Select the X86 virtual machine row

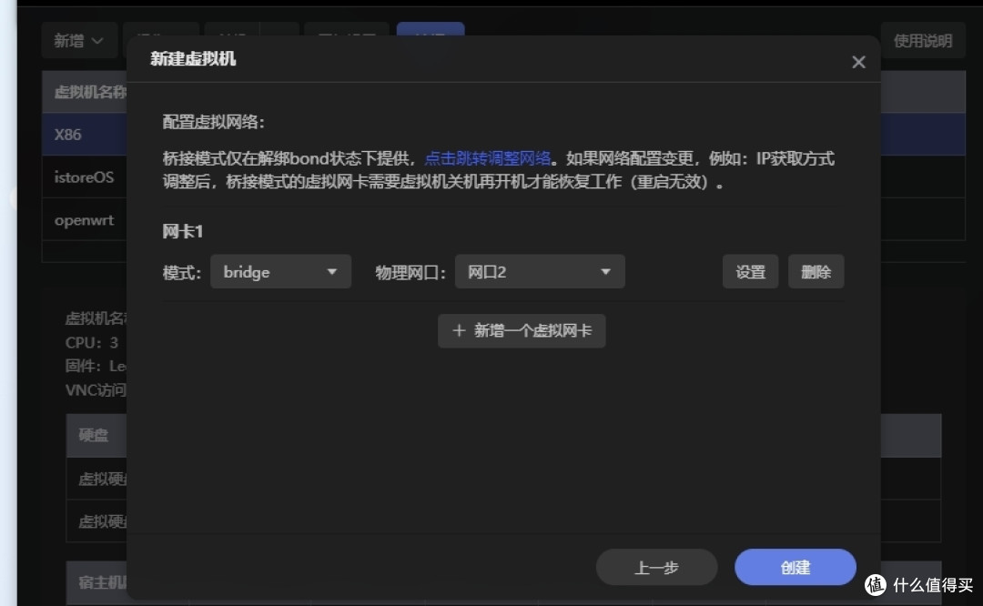[85, 134]
